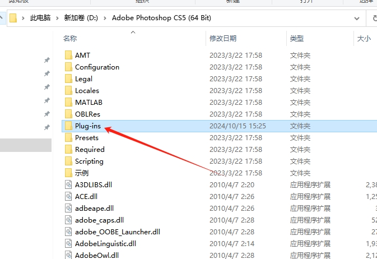Screen dimensions: 377x259
Task: Select the Plug-ins folder icon
Action: tap(68, 126)
